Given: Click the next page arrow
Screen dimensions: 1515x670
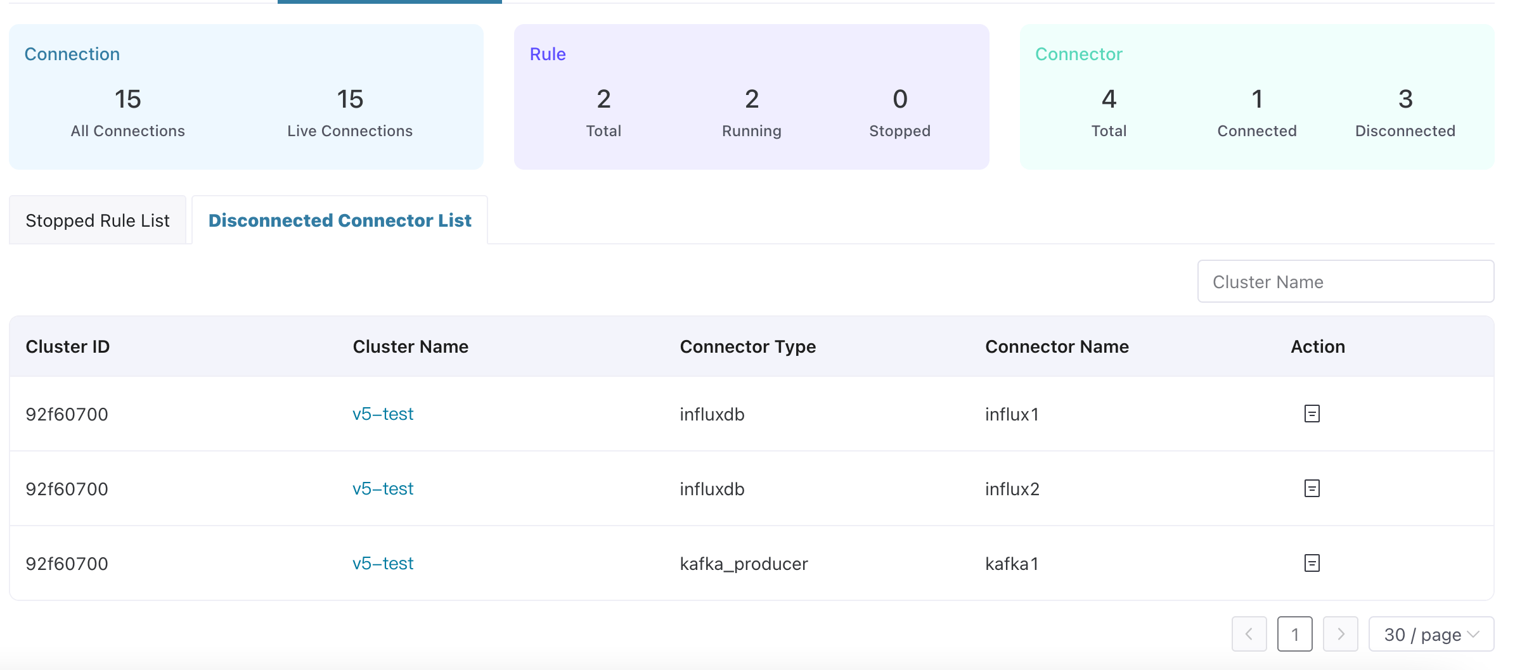Looking at the screenshot, I should (x=1340, y=634).
